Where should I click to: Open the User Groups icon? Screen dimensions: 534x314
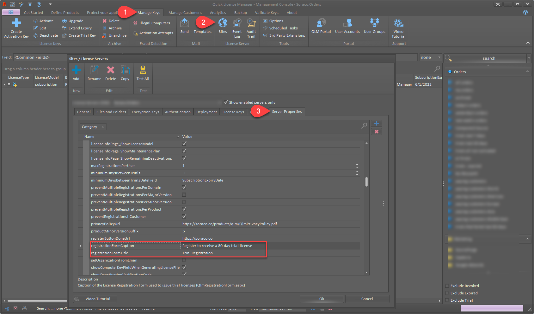(x=374, y=23)
